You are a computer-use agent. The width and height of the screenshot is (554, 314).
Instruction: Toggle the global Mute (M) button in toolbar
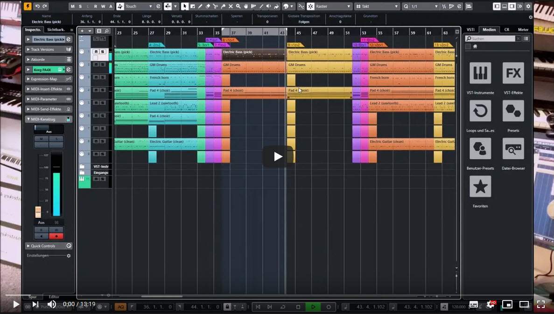73,7
